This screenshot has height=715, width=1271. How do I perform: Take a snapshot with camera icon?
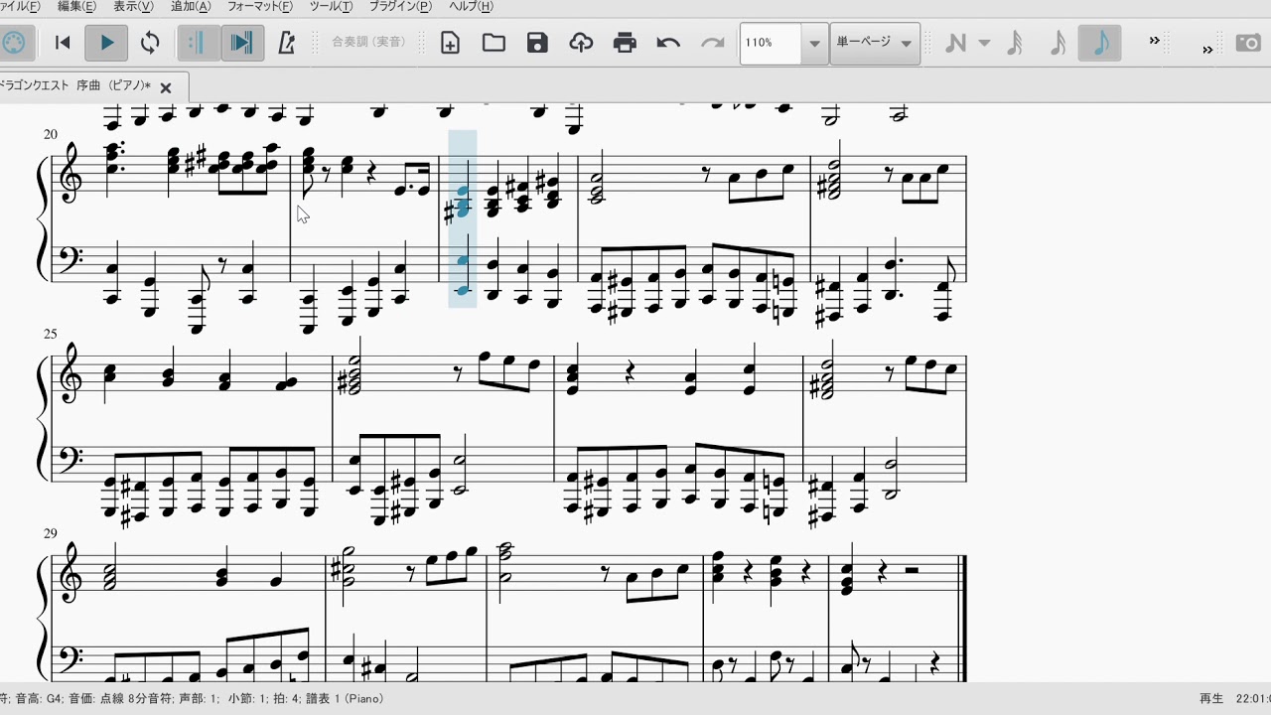click(1247, 43)
